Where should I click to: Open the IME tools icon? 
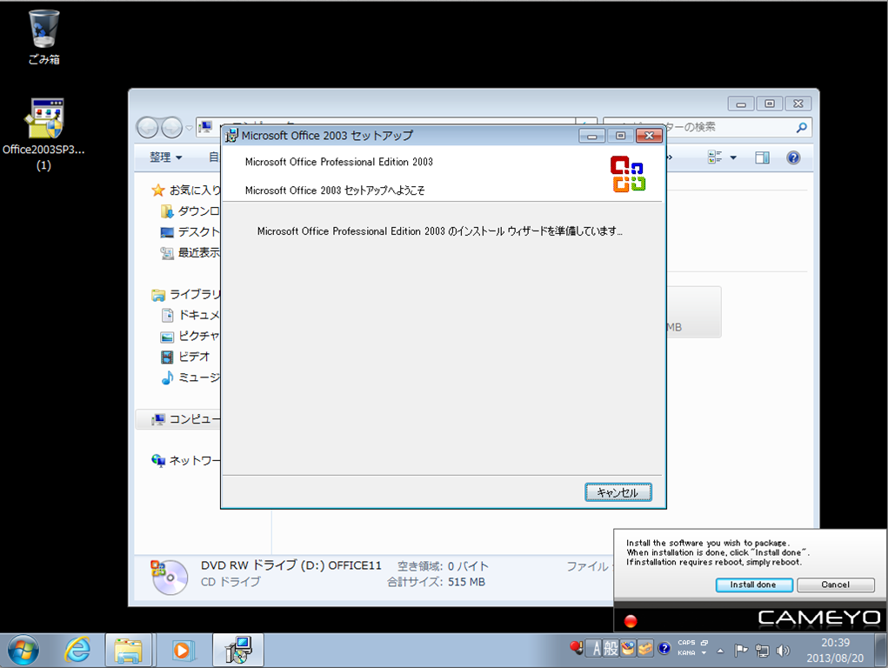[x=645, y=648]
